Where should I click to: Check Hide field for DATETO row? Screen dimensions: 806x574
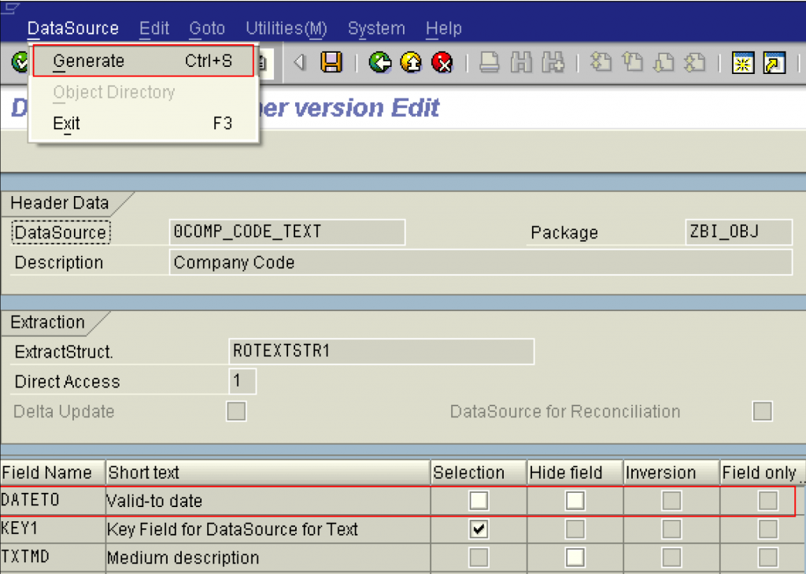point(575,501)
